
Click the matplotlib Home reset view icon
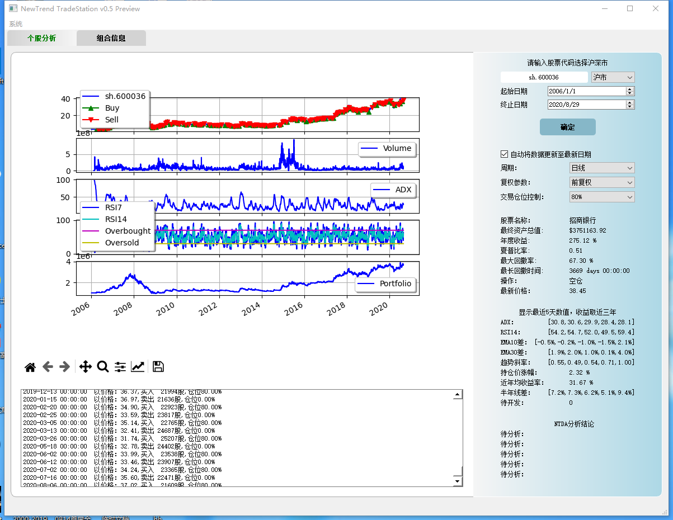30,367
